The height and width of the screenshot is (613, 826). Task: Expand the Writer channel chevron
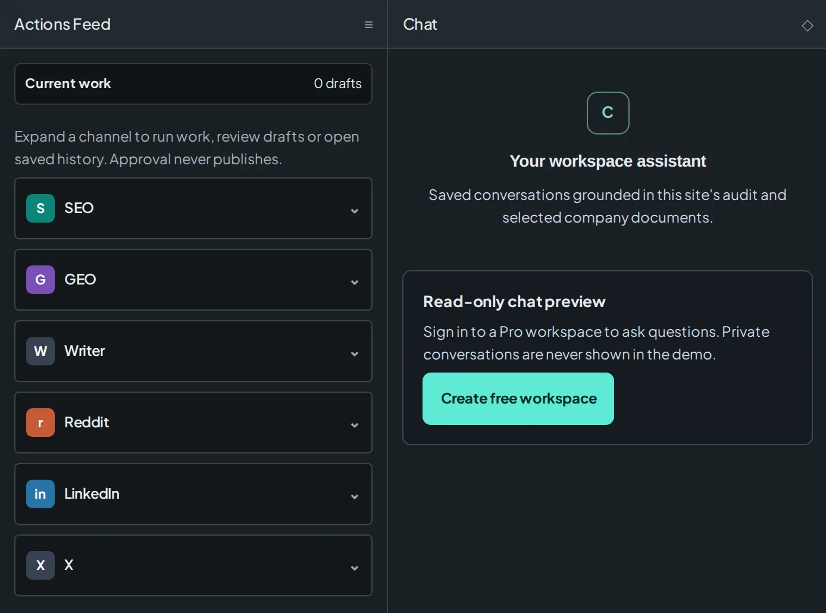355,354
